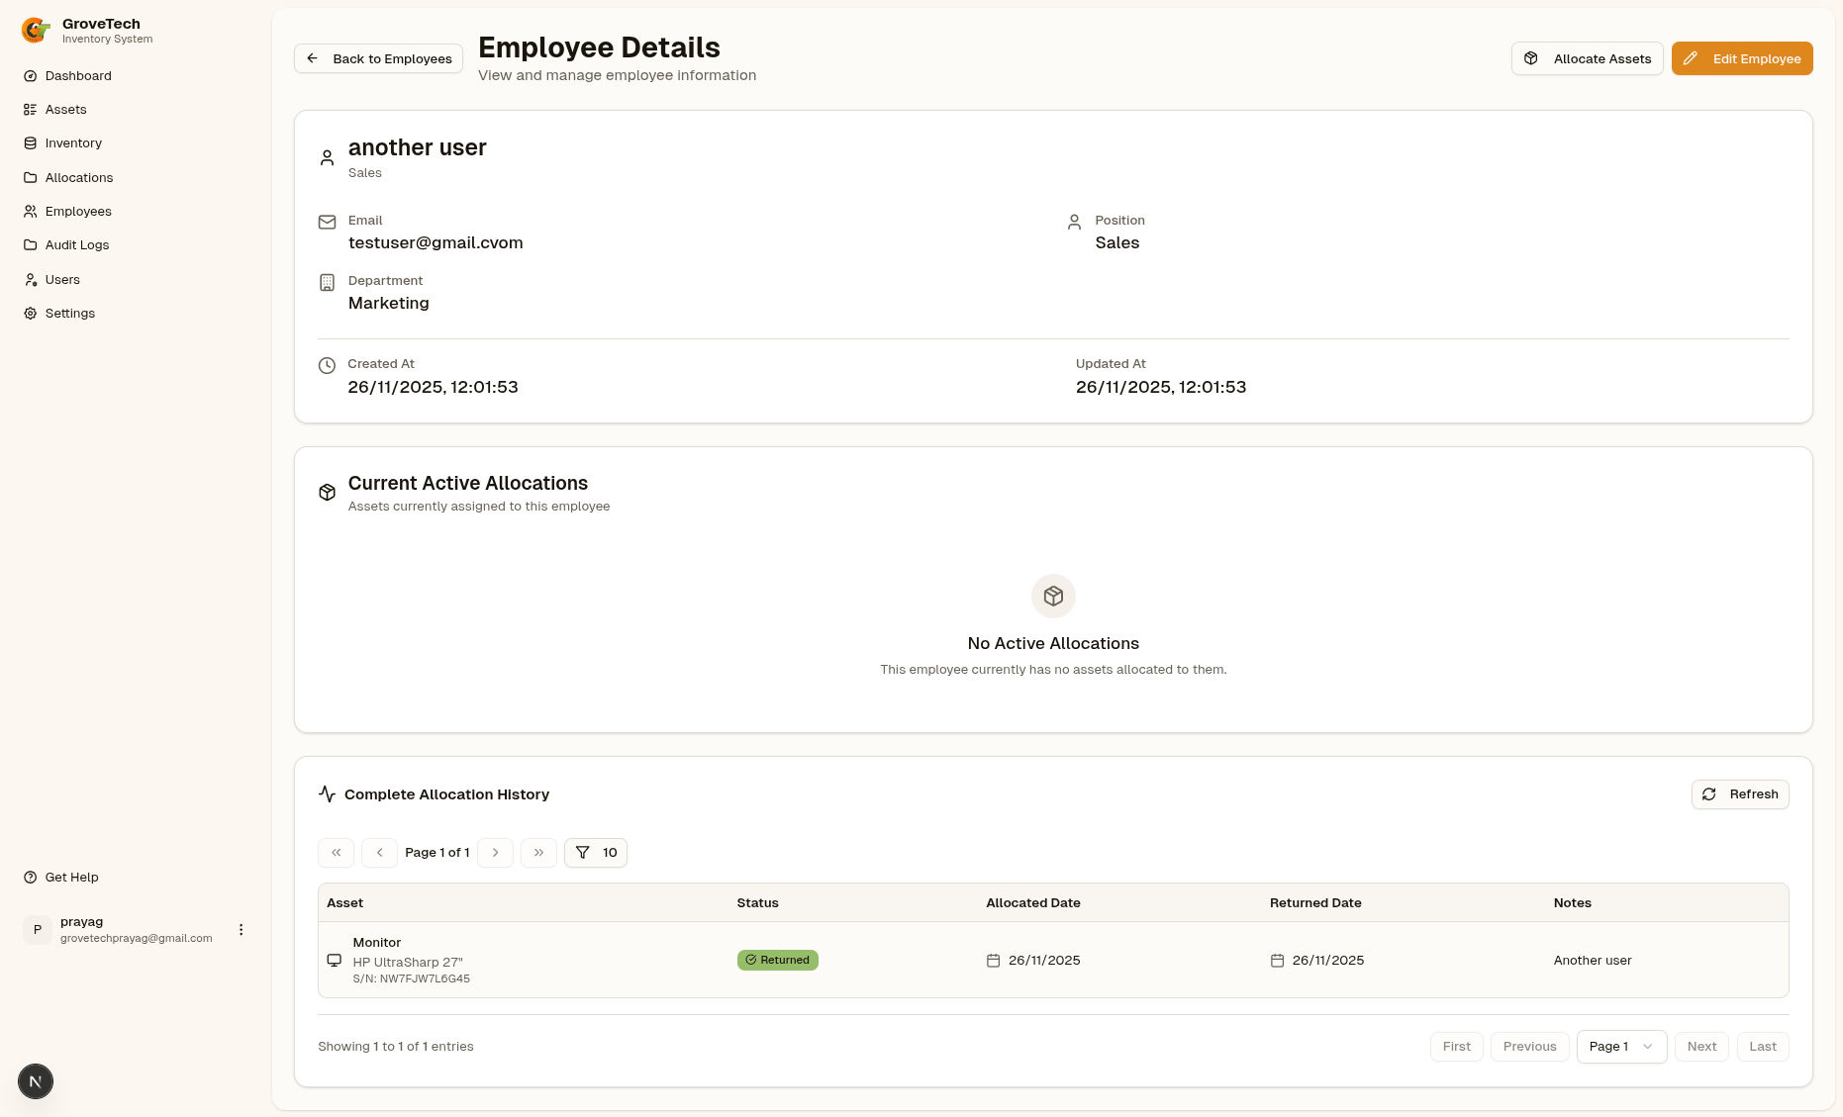This screenshot has height=1117, width=1843.
Task: Click the Returned status badge
Action: pyautogui.click(x=777, y=960)
